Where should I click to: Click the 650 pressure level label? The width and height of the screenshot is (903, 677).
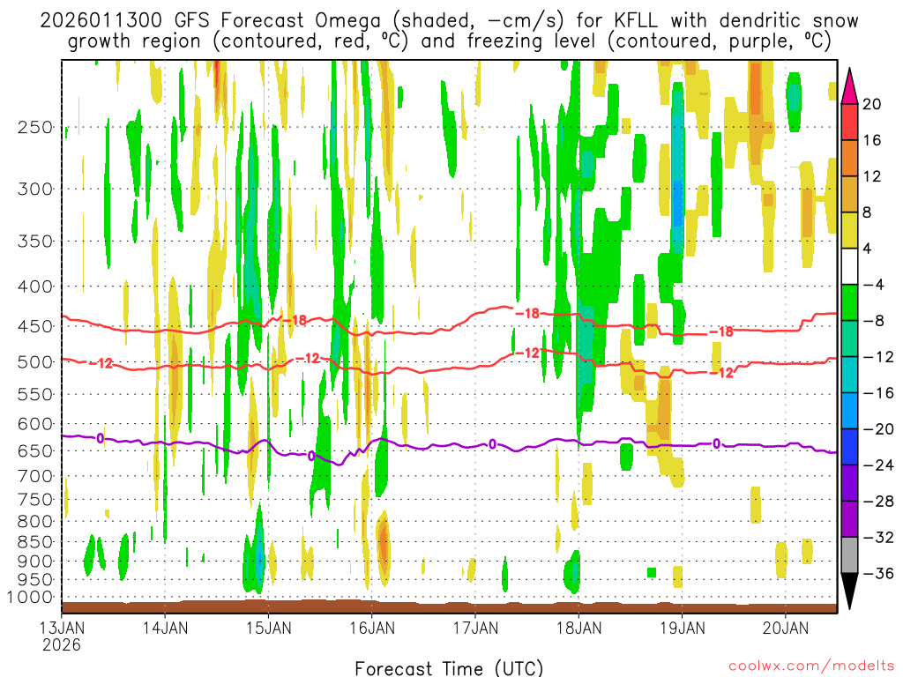(x=35, y=450)
